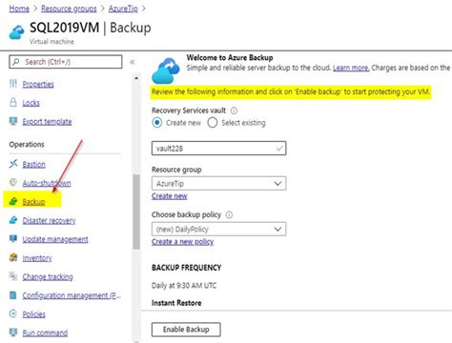Image resolution: width=452 pixels, height=343 pixels.
Task: Click the sidebar scrollbar thumb
Action: click(x=136, y=212)
